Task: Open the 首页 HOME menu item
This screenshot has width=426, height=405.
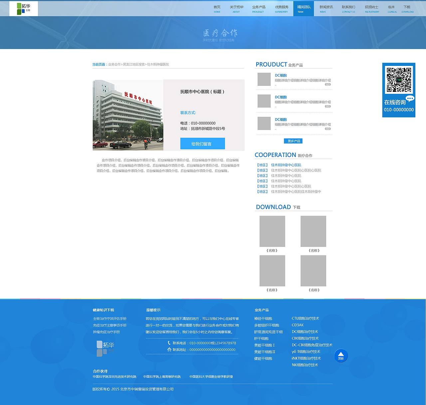Action: point(217,8)
